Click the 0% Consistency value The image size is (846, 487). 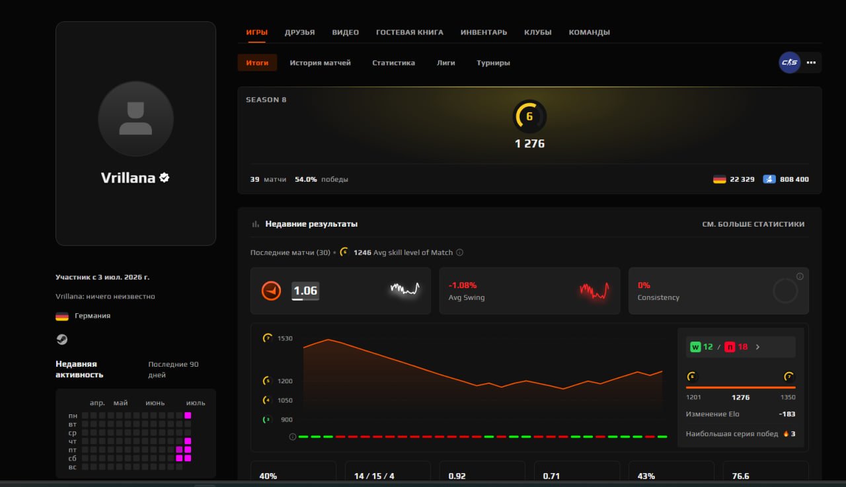644,285
